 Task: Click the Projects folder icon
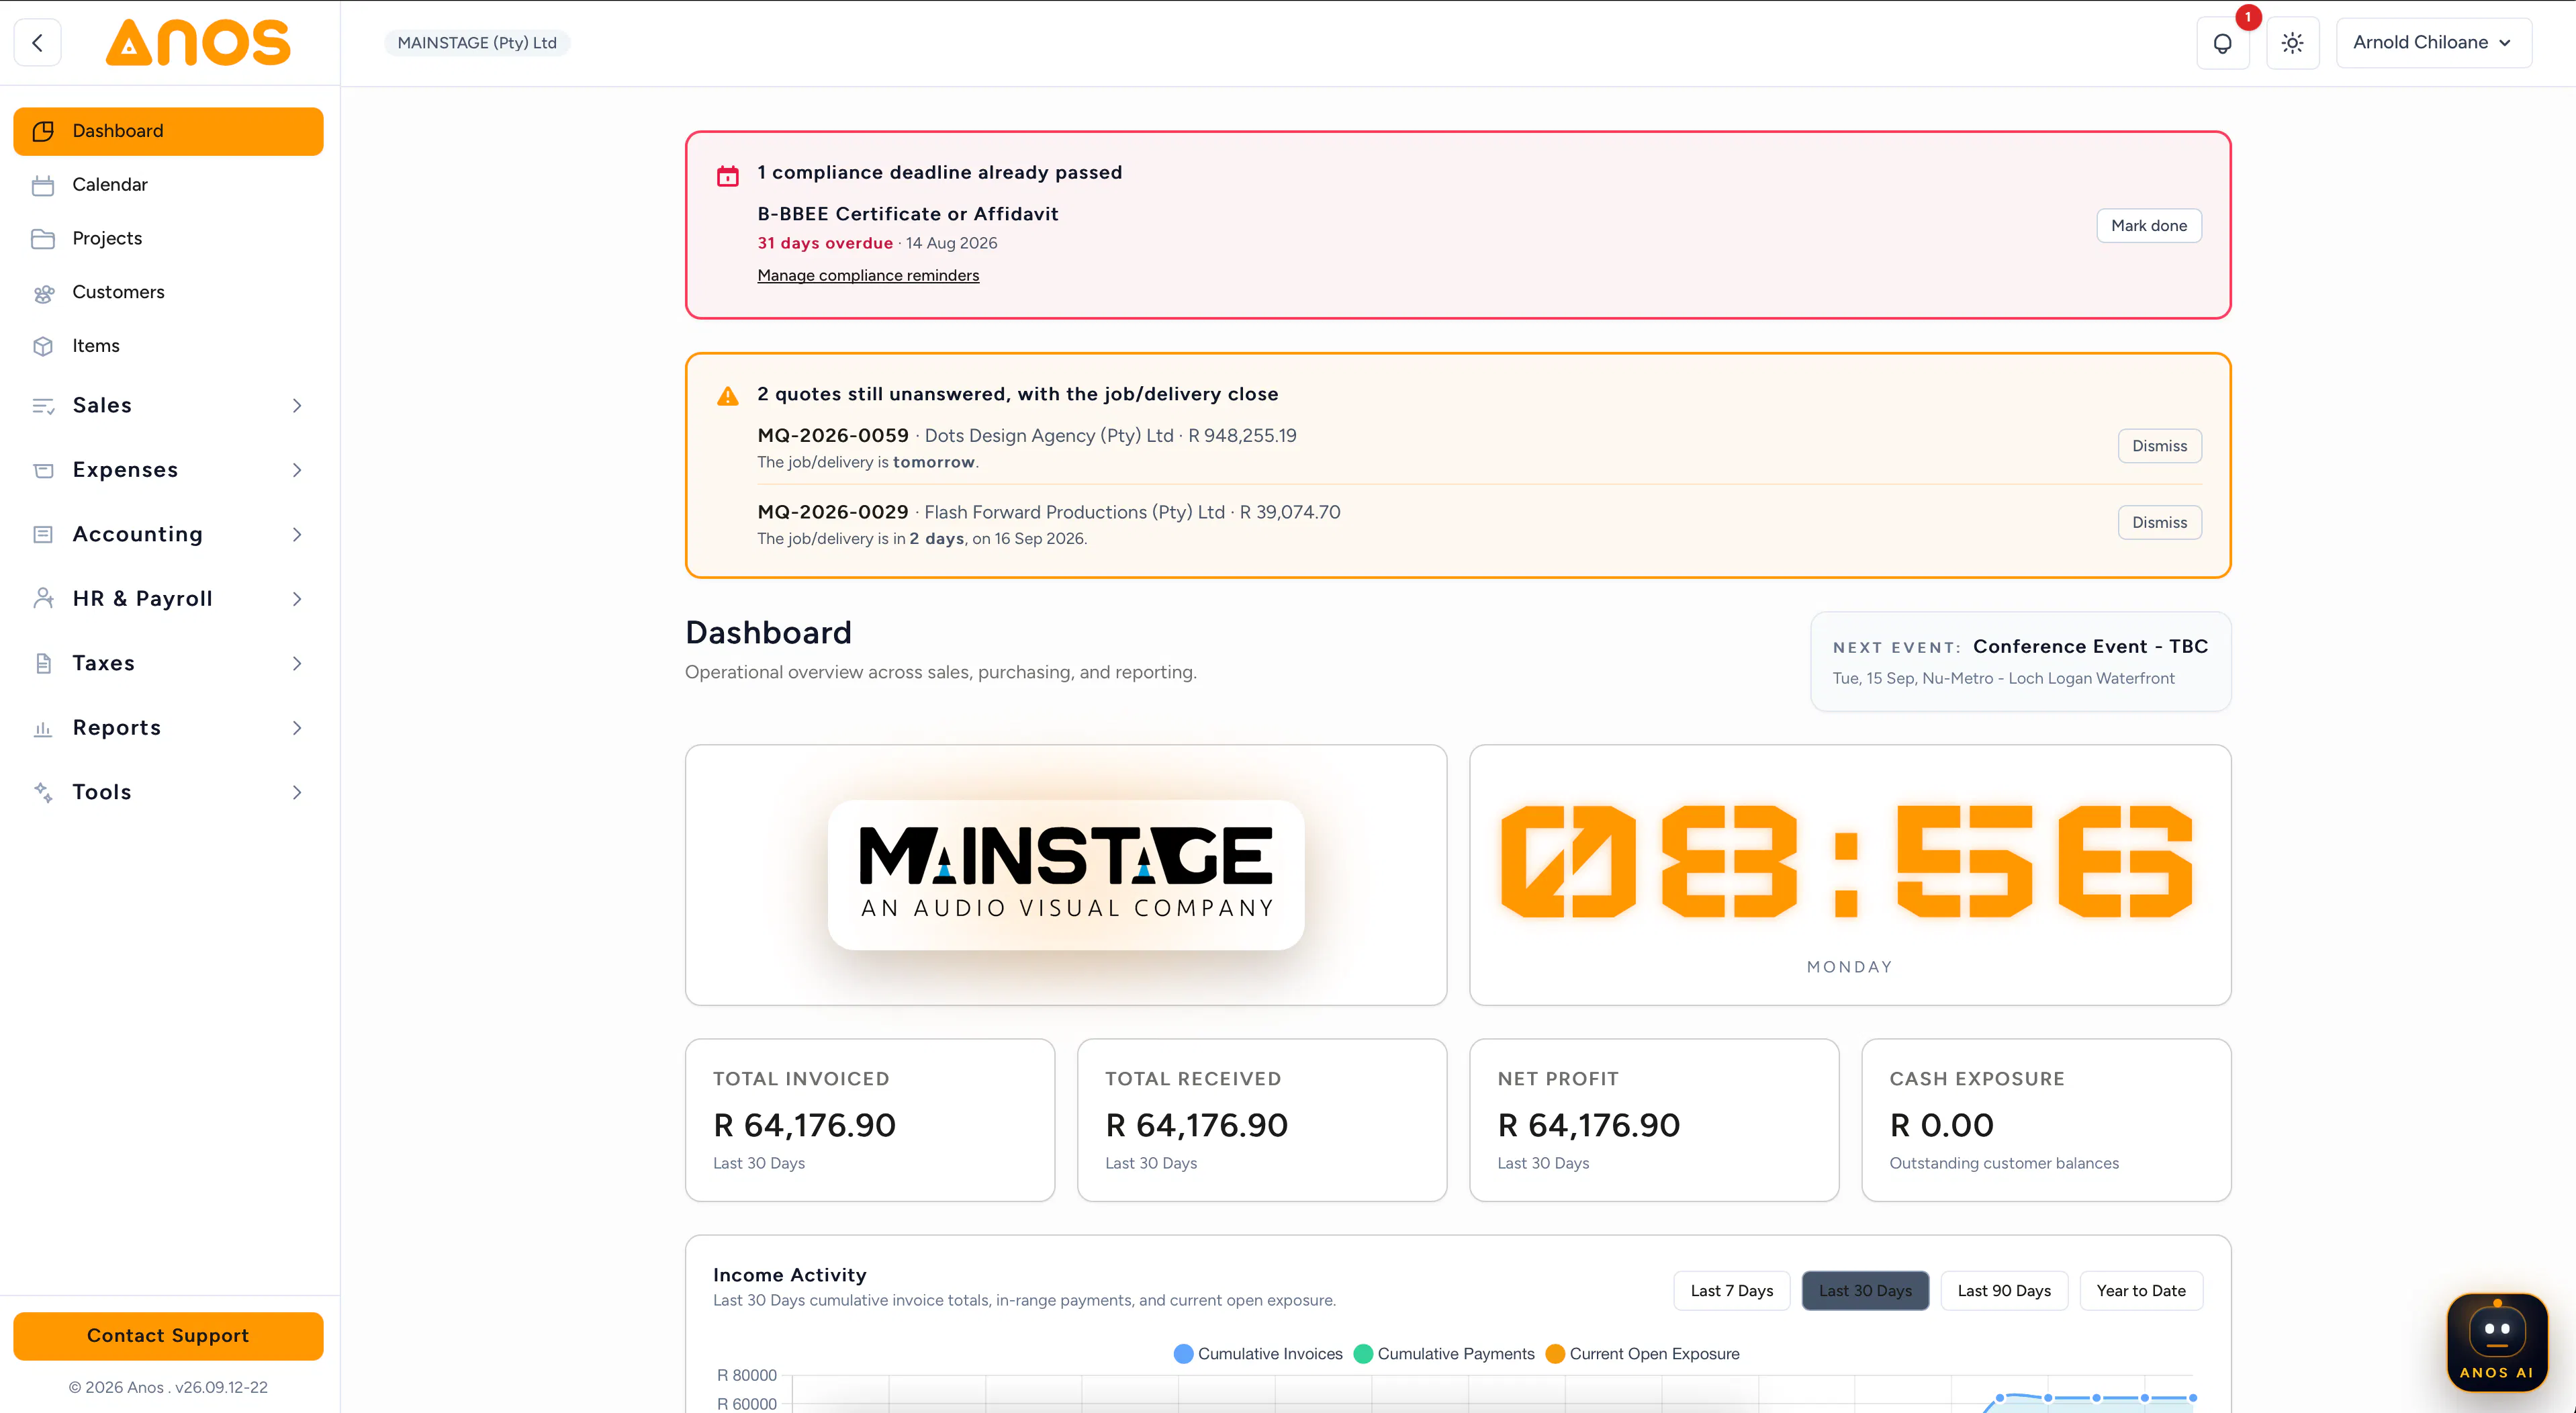point(43,239)
